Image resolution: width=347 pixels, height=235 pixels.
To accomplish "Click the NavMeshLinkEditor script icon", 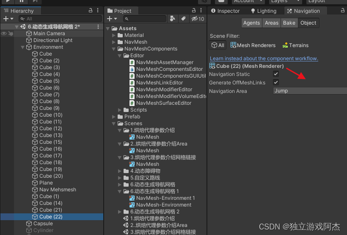I will (x=132, y=83).
